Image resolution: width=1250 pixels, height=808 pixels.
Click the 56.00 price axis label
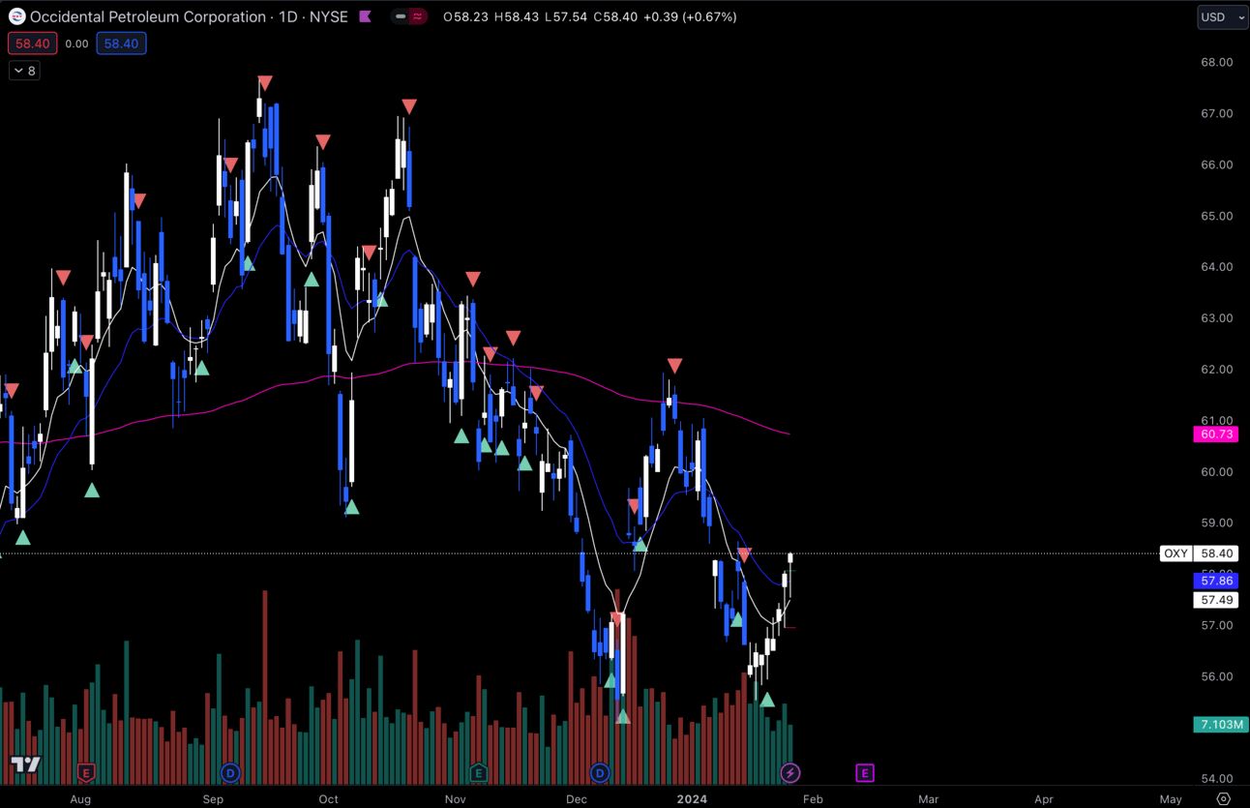1216,676
